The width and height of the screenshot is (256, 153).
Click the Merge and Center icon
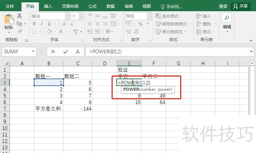[113, 24]
